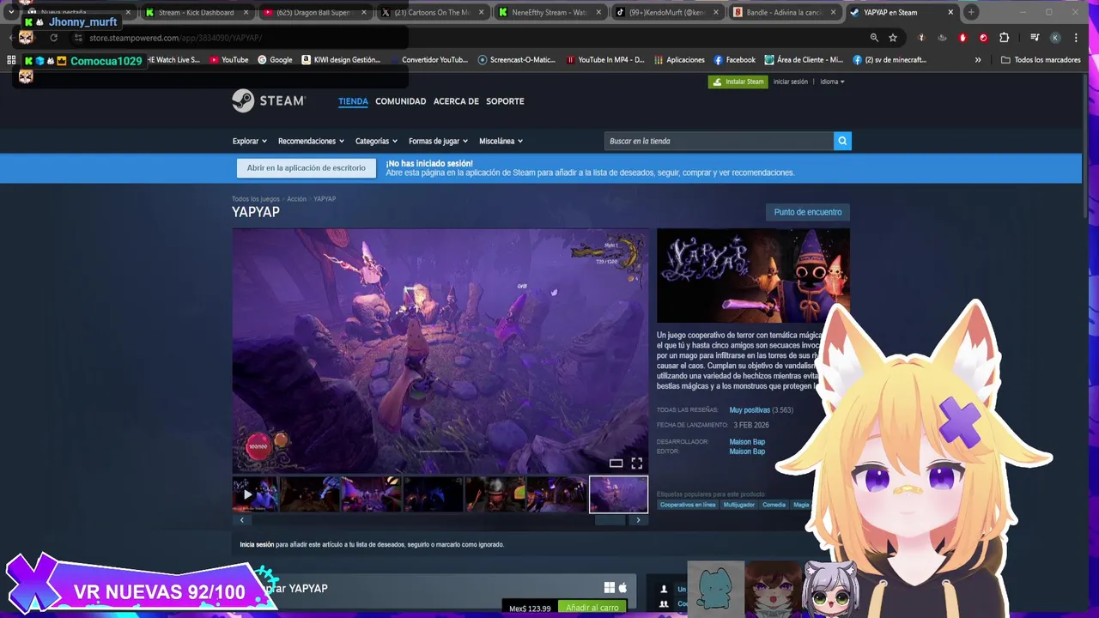Open YouTube In MP4 bookmark
Screen dimensions: 1099x618
coord(605,60)
